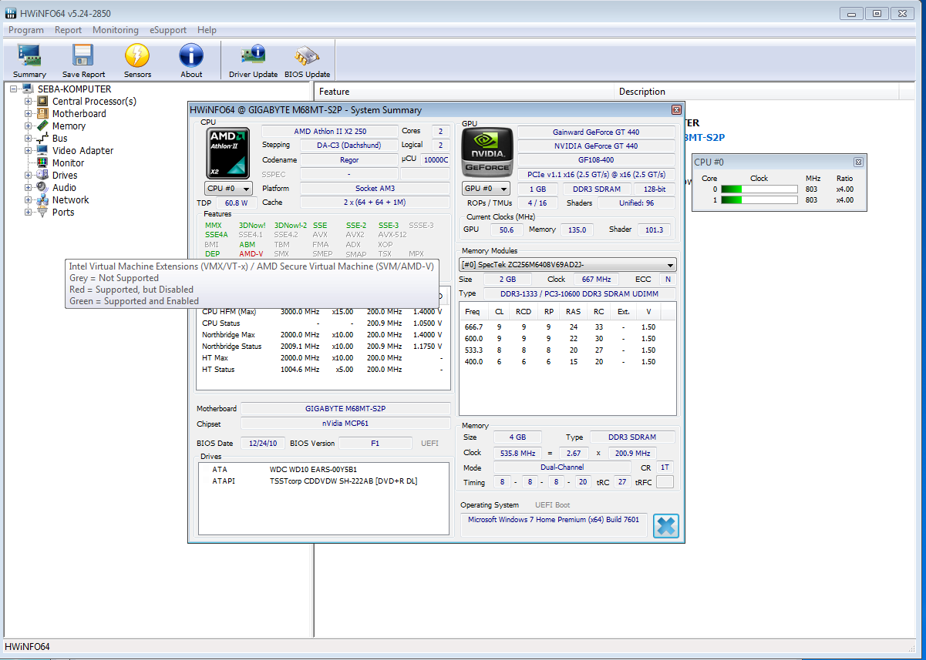The height and width of the screenshot is (660, 926).
Task: Open the SpecTek memory module dropdown
Action: click(567, 265)
